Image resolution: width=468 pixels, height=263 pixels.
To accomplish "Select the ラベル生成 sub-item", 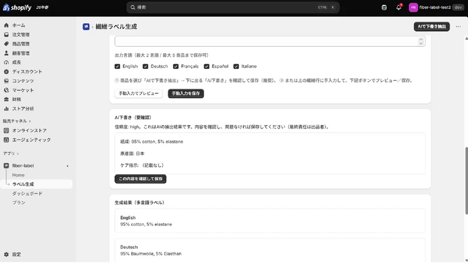I will pyautogui.click(x=23, y=184).
